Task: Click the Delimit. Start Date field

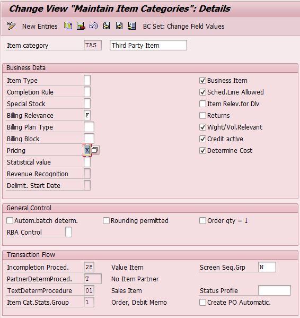Action: [x=87, y=185]
